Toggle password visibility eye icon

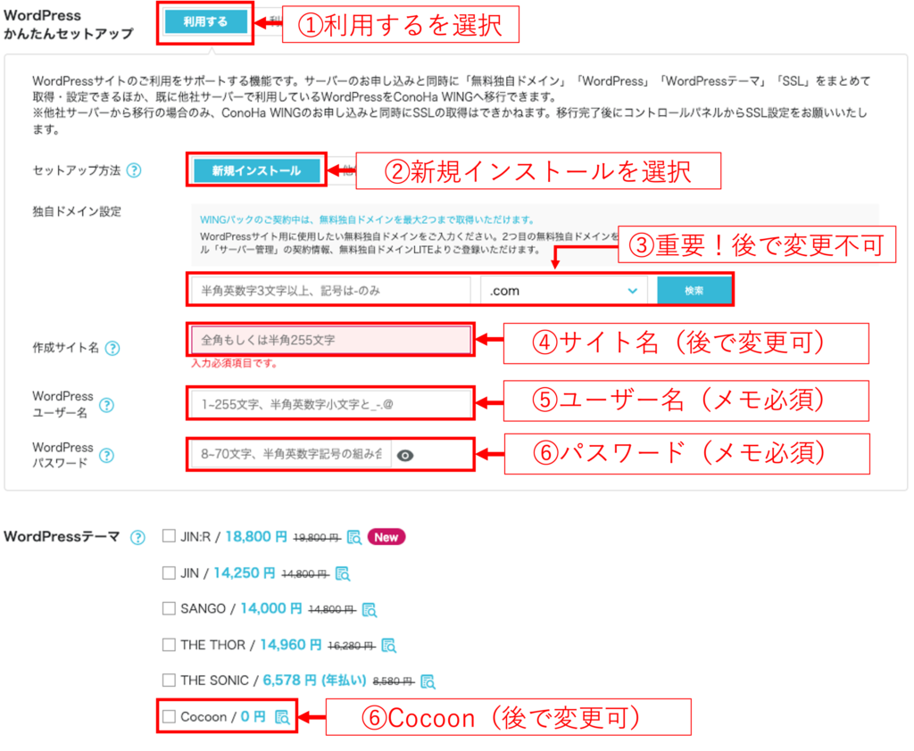pos(406,456)
